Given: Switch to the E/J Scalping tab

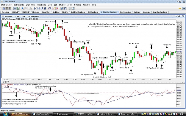Looking at the screenshot, I should [93, 12].
